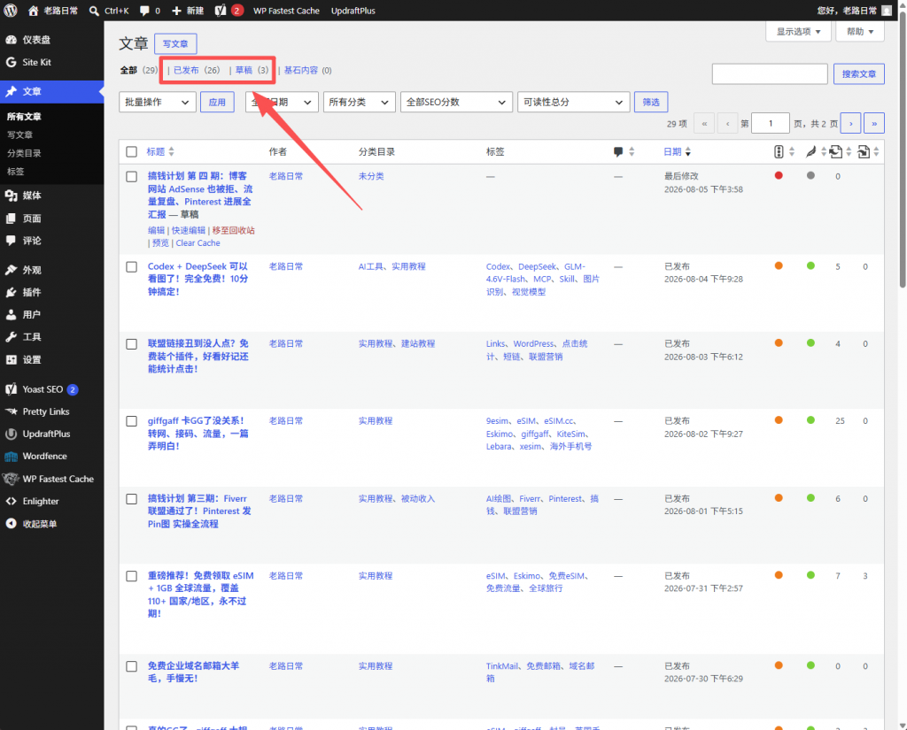Image resolution: width=907 pixels, height=730 pixels.
Task: Select checkbox for giffgaff 卡GG了 post
Action: click(x=131, y=421)
